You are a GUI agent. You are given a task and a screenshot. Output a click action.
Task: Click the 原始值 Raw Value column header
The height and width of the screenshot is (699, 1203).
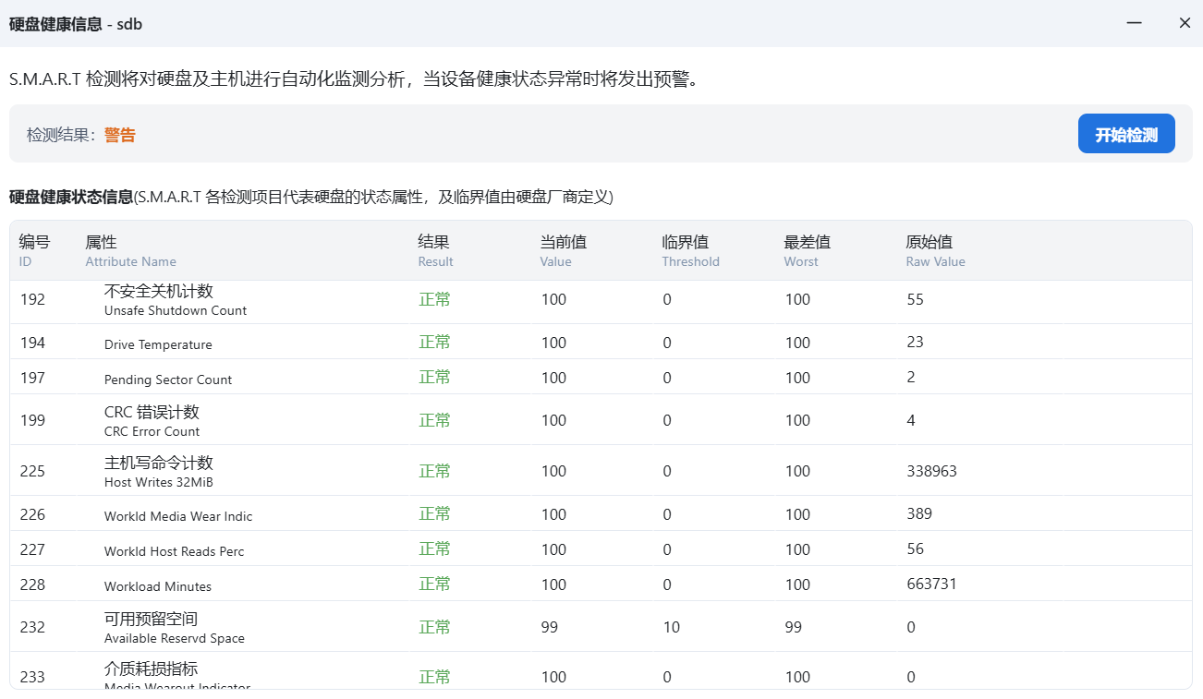click(x=935, y=249)
